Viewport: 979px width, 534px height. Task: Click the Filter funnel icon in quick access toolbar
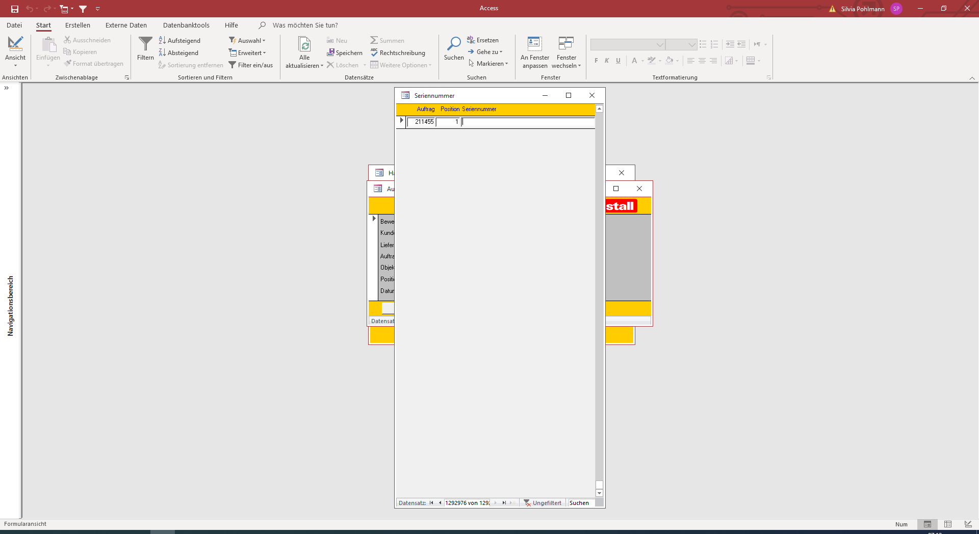[x=83, y=9]
